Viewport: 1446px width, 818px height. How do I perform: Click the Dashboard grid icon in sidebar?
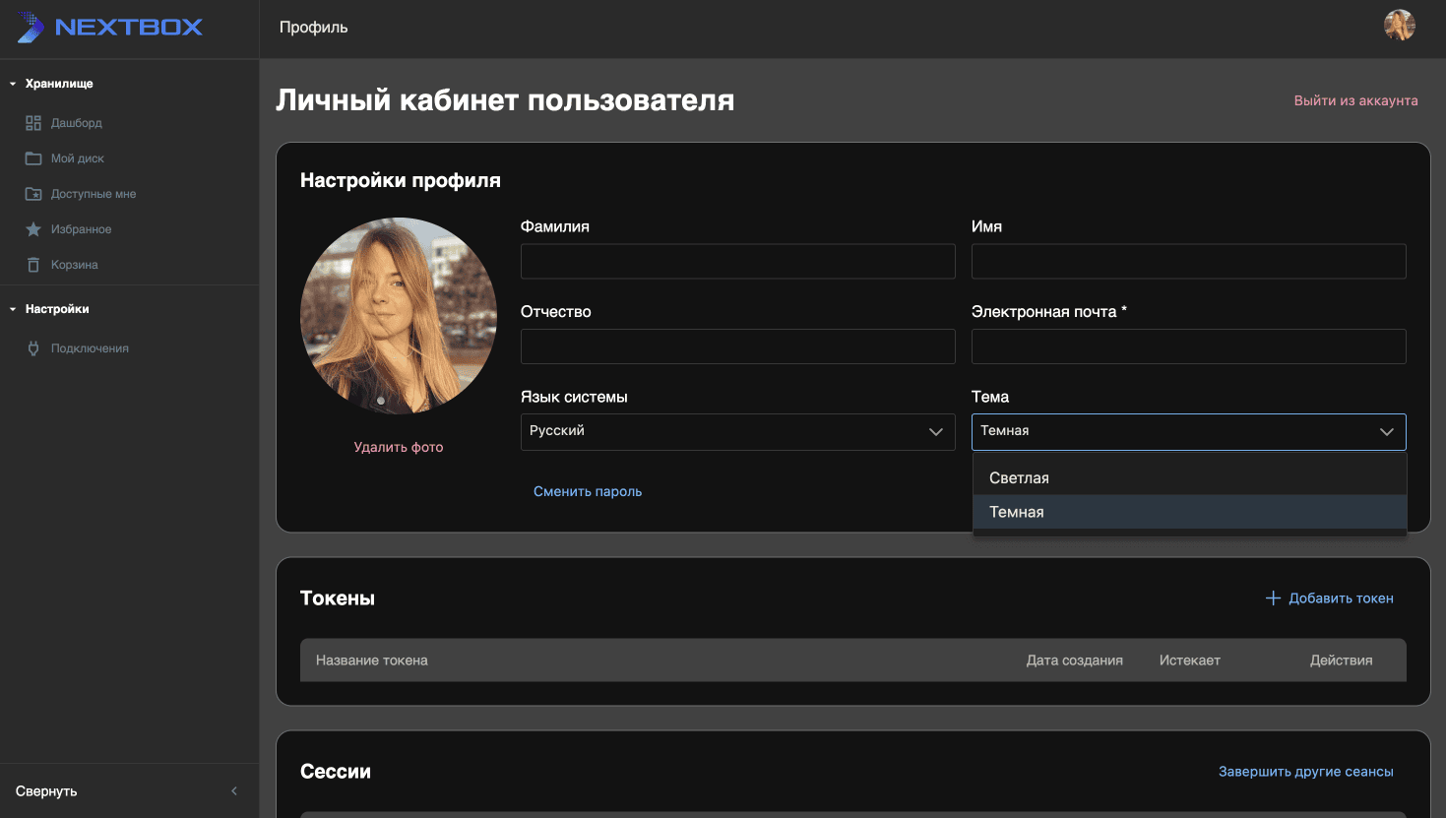[33, 123]
